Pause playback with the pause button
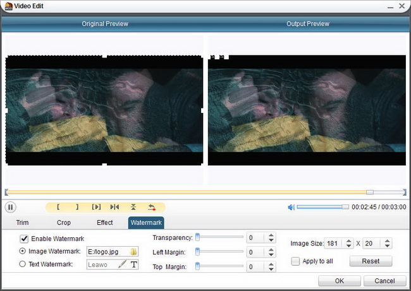 point(11,207)
